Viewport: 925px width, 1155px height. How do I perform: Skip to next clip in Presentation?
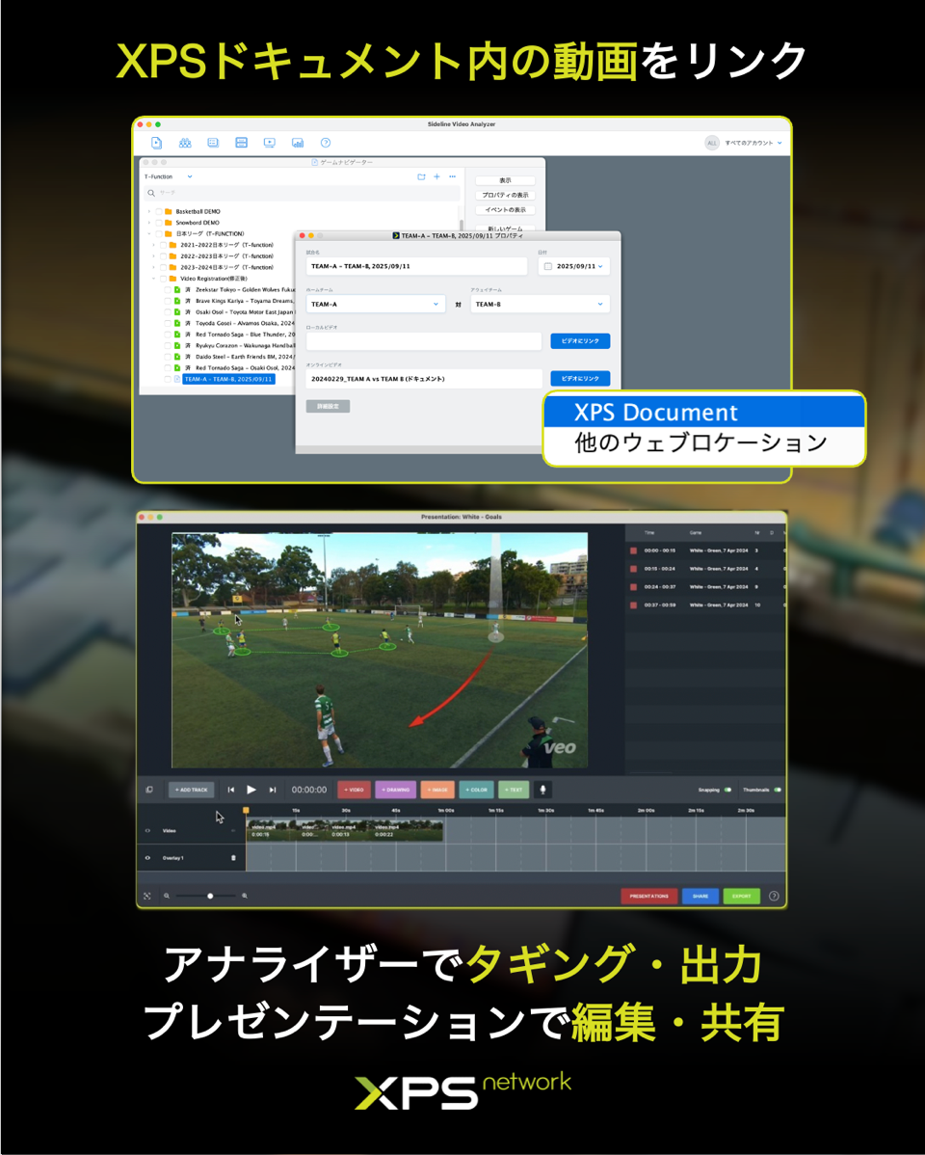tap(273, 790)
